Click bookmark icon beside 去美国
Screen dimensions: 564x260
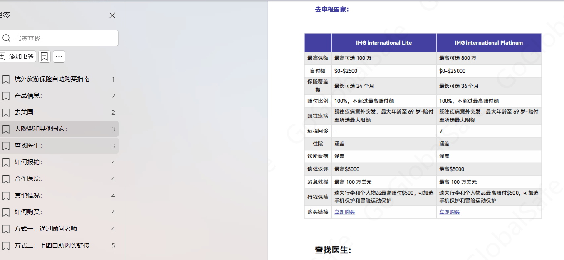[x=6, y=112]
